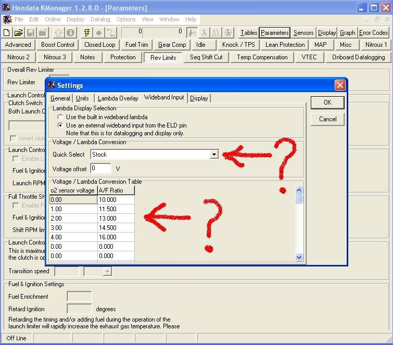Image resolution: width=393 pixels, height=345 pixels.
Task: Click the Open folder toolbar icon
Action: tap(18, 32)
